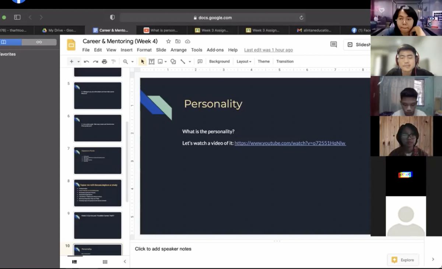Switch to the My Drive tab
The width and height of the screenshot is (442, 269).
coord(59,30)
